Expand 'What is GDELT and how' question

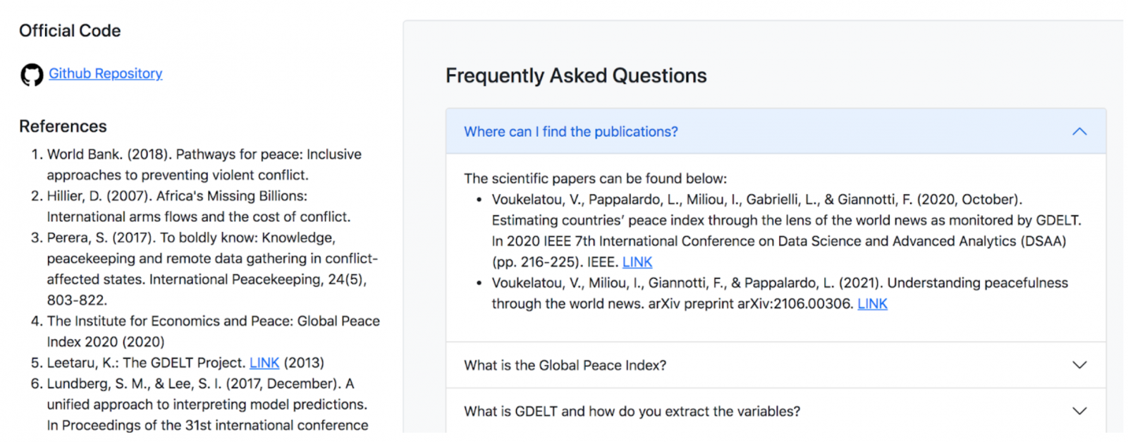775,411
